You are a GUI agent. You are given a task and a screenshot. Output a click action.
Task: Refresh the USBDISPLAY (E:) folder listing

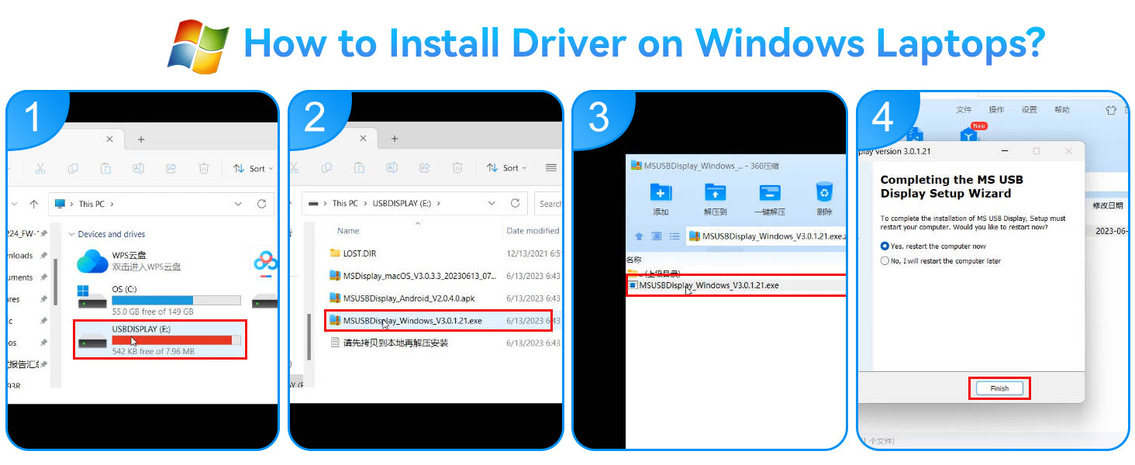click(515, 203)
